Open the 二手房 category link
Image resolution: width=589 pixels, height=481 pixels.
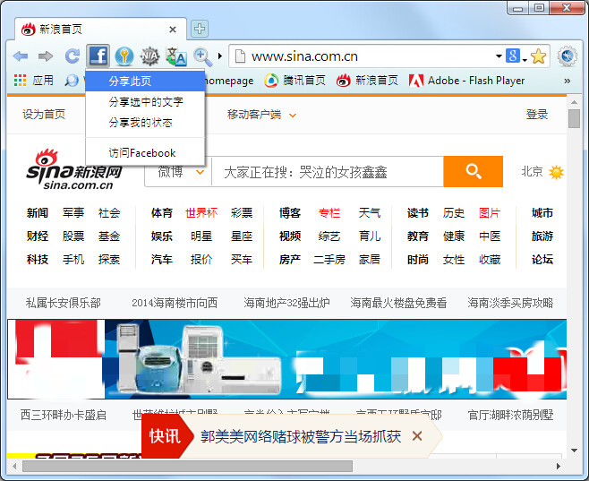click(329, 260)
